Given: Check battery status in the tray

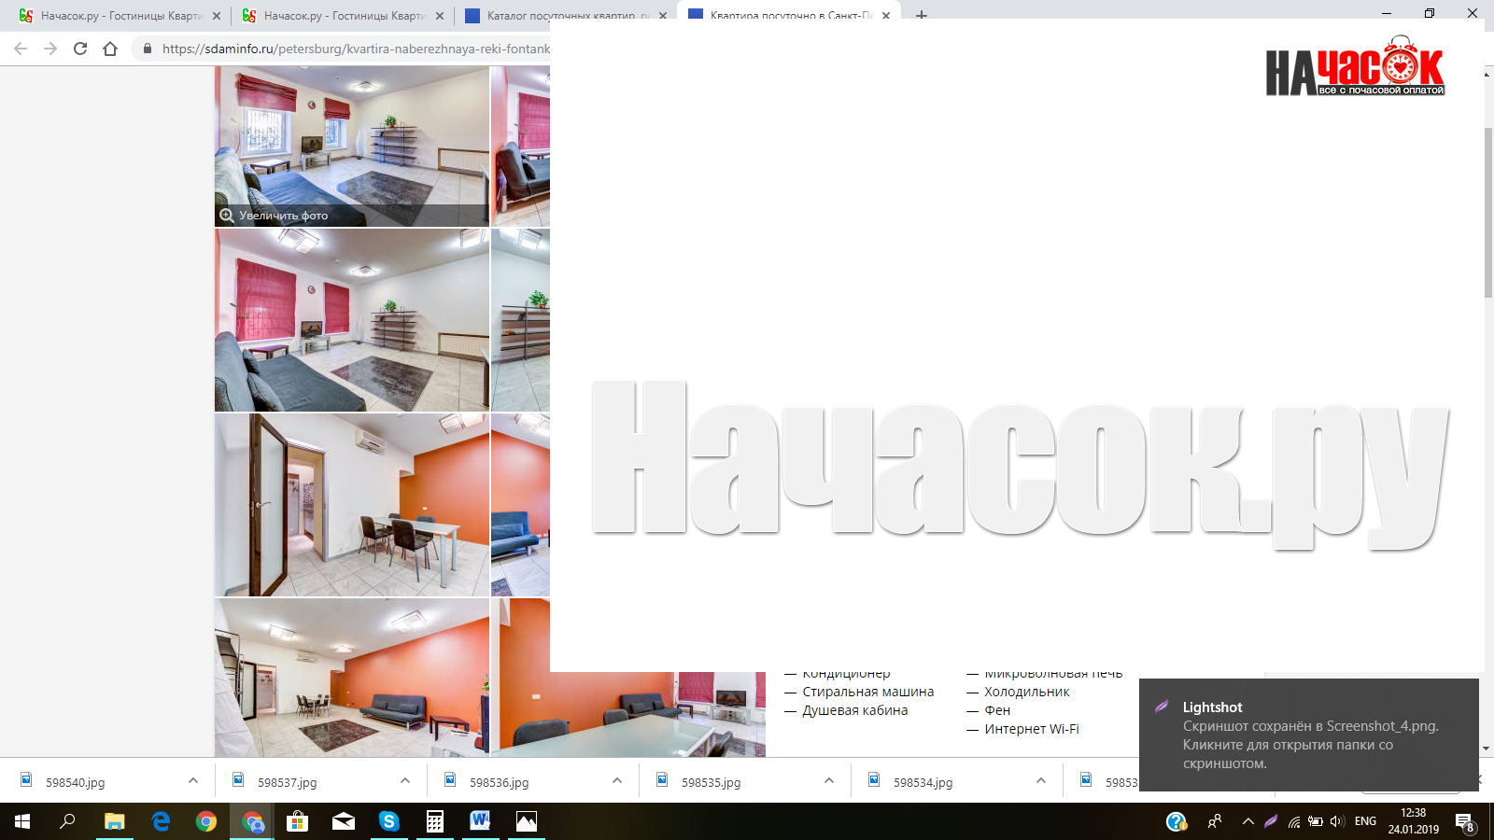Looking at the screenshot, I should click(1316, 821).
